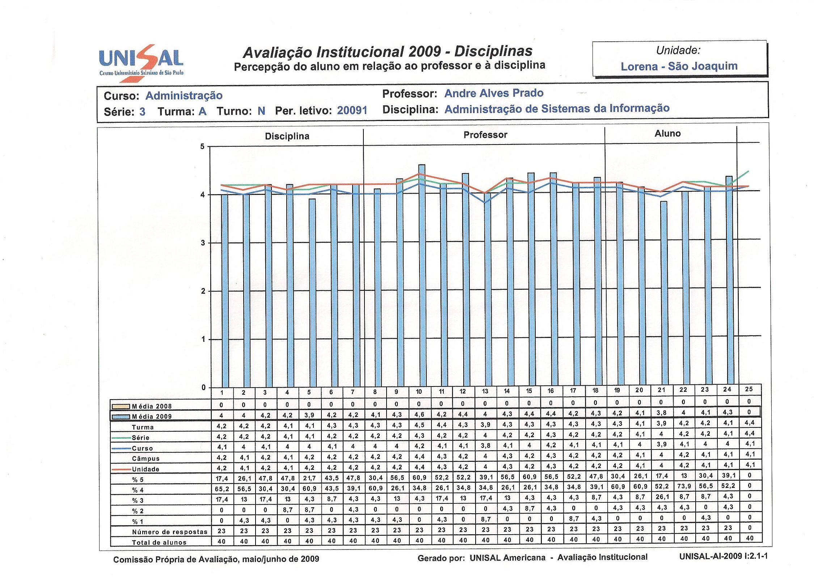Click the y-axis label '1'
818x577 pixels.
click(x=203, y=339)
